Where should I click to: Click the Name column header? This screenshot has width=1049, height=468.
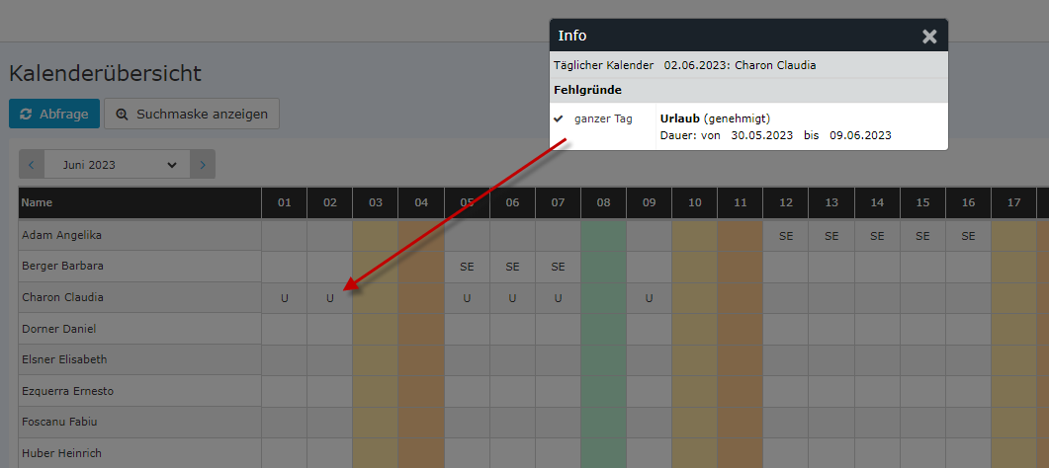point(139,203)
